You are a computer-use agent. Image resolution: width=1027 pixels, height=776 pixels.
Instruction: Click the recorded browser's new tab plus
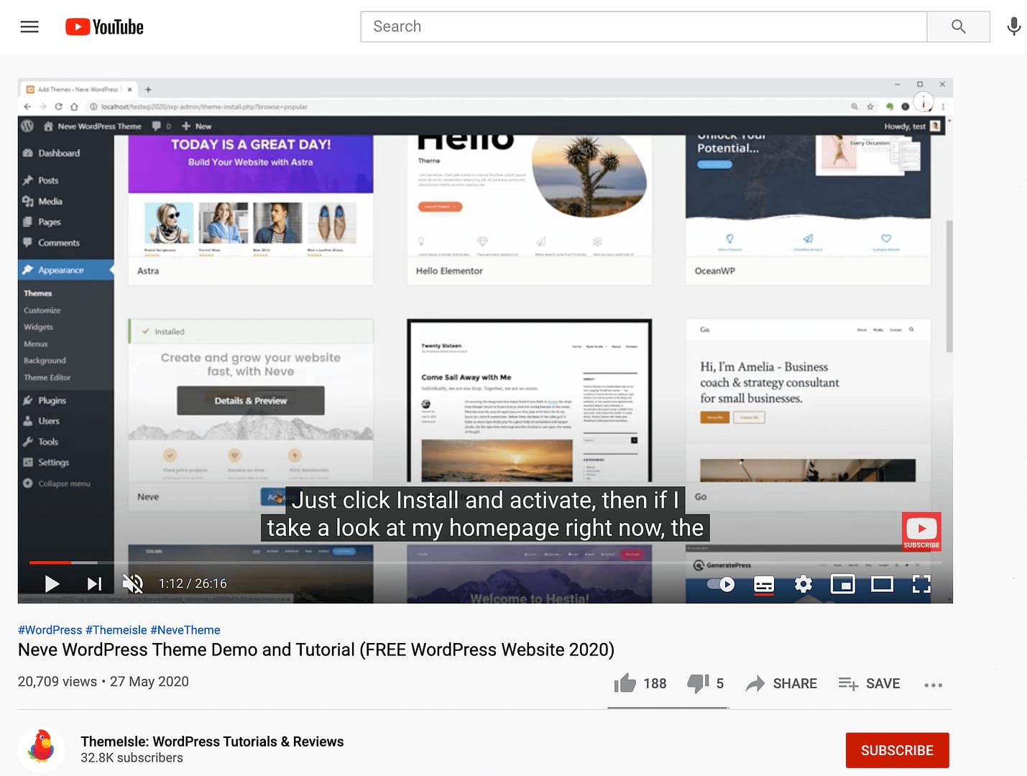coord(148,90)
